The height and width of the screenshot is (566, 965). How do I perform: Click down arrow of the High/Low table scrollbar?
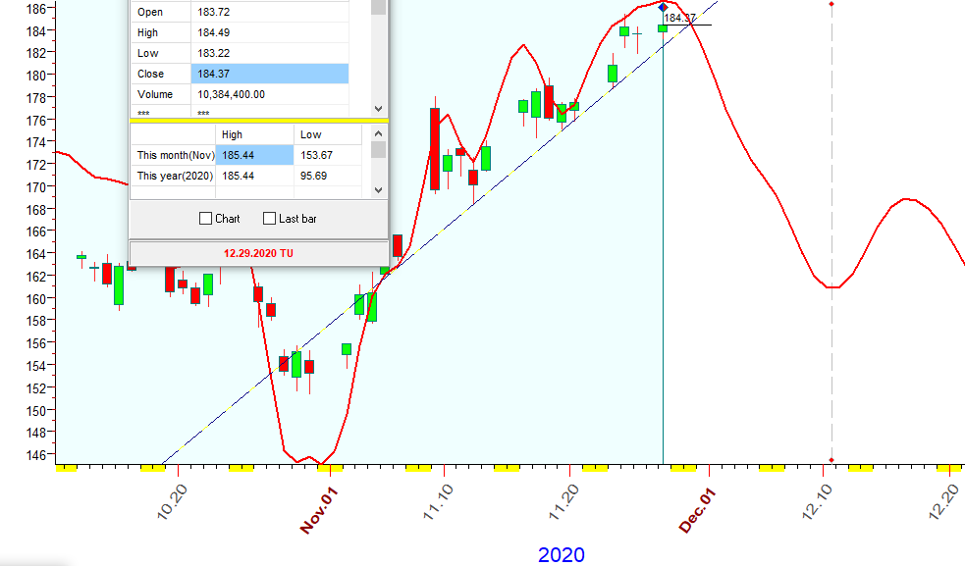(x=378, y=189)
